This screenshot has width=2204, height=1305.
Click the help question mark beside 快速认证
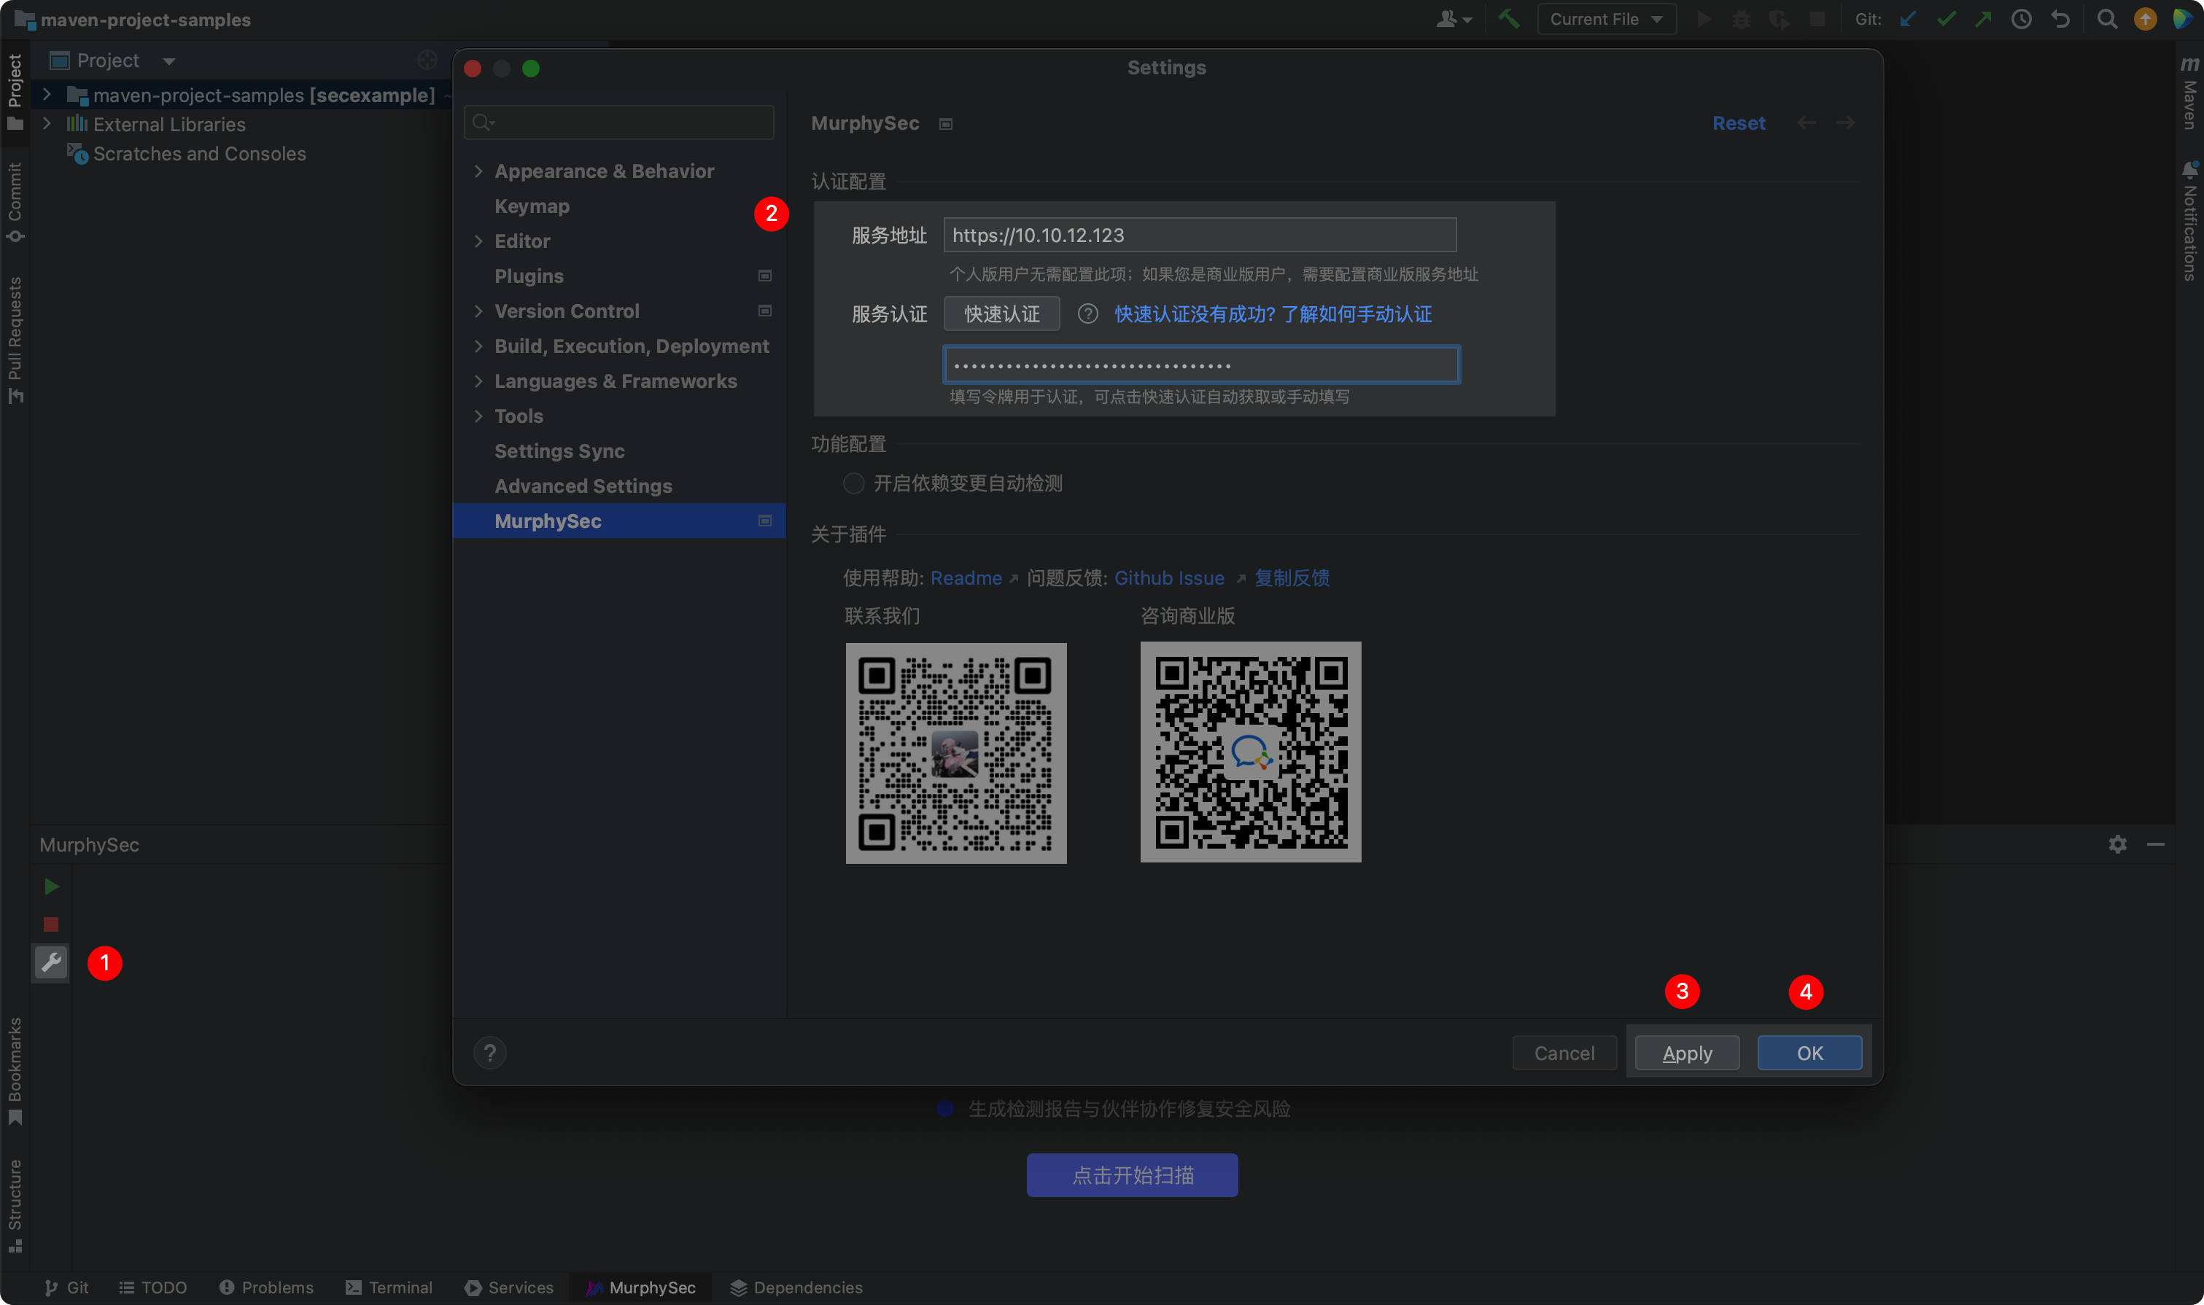click(1088, 314)
